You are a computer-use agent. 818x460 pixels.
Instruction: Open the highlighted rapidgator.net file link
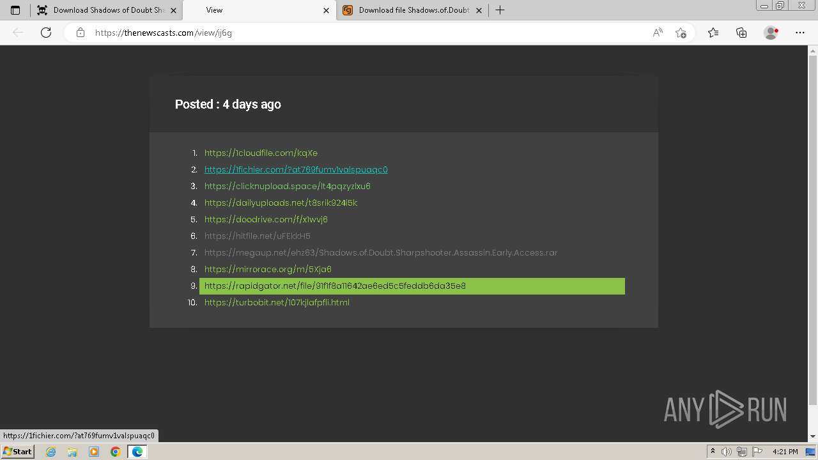412,286
